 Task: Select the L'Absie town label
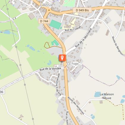click(47, 5)
